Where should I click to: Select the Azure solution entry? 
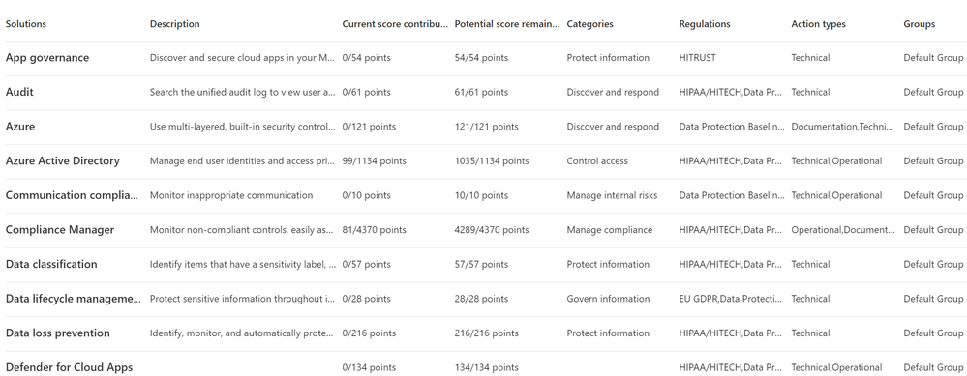click(20, 127)
